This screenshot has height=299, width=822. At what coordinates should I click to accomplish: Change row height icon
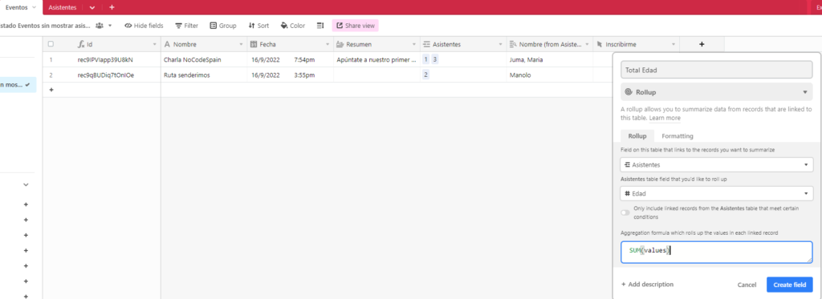(x=321, y=25)
